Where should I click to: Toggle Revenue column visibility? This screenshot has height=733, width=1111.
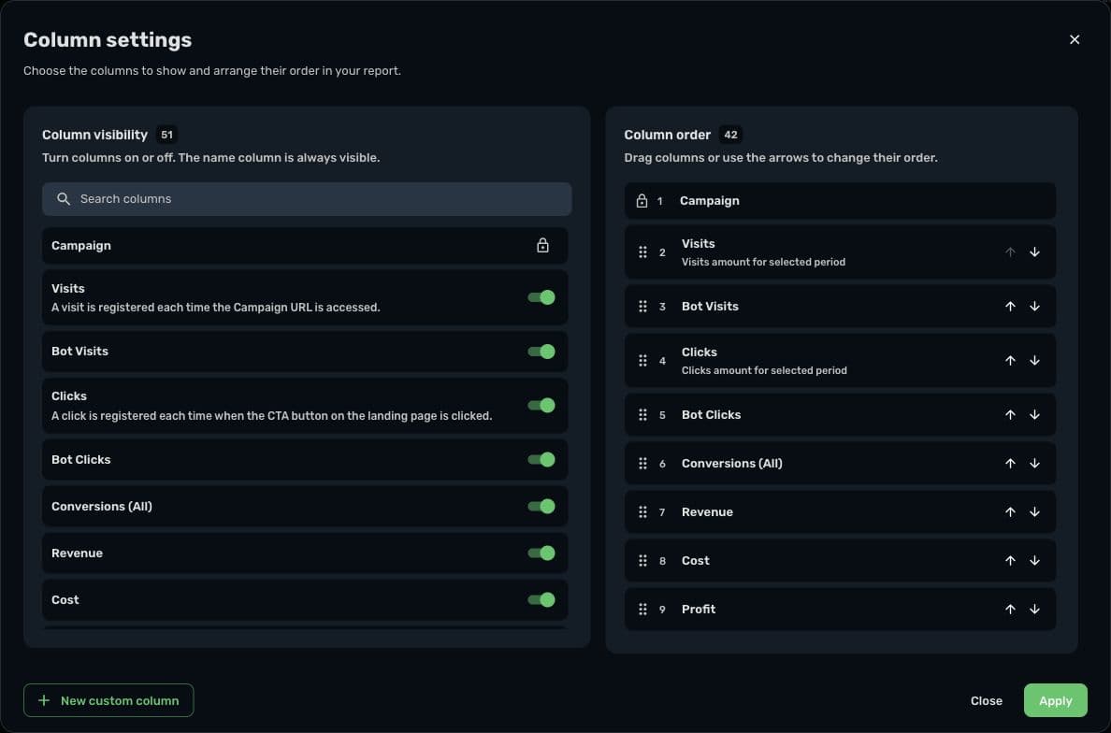[541, 553]
